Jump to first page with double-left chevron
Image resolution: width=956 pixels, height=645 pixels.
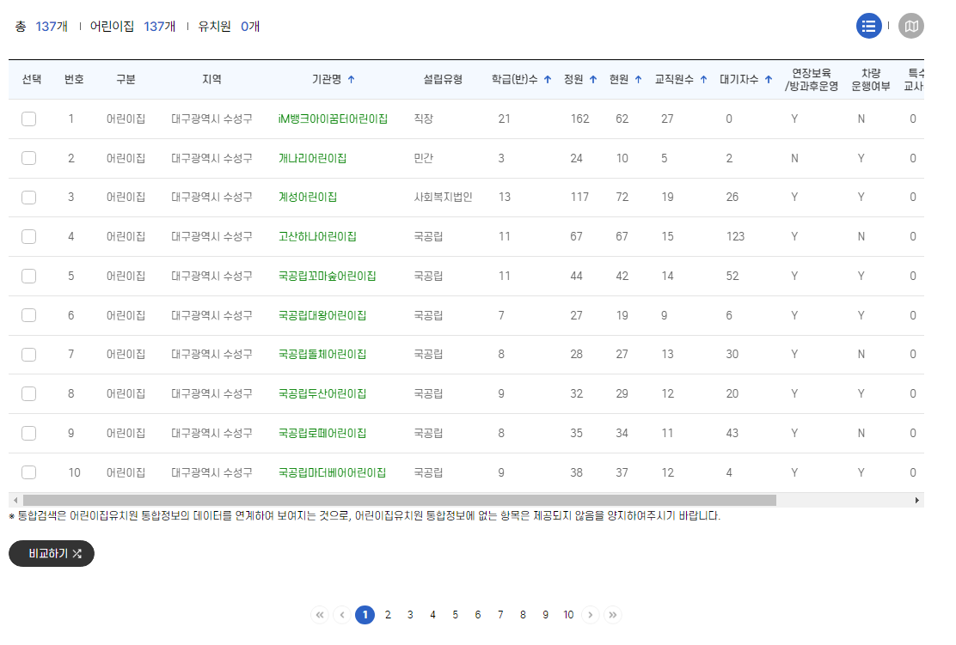(320, 614)
